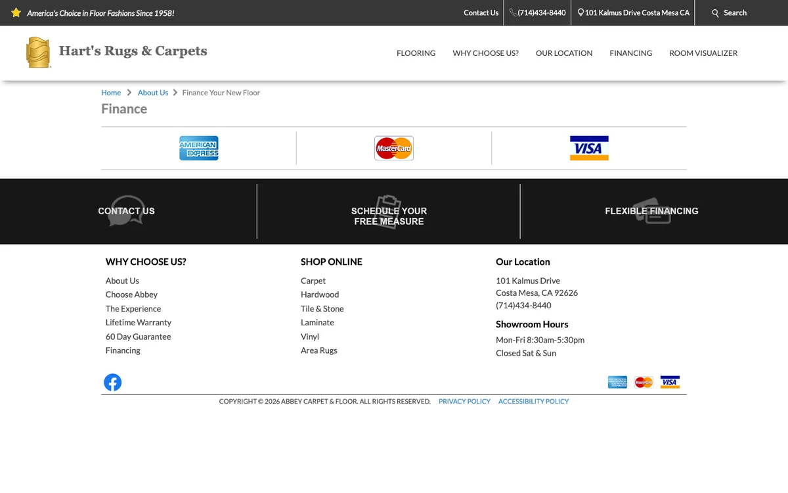Click Contact Us in the top bar
788x493 pixels.
point(481,12)
